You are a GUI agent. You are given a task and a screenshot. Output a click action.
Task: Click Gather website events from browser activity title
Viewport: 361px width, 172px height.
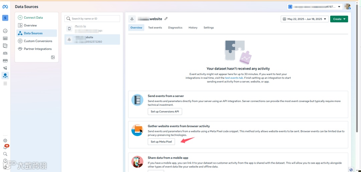[178, 126]
